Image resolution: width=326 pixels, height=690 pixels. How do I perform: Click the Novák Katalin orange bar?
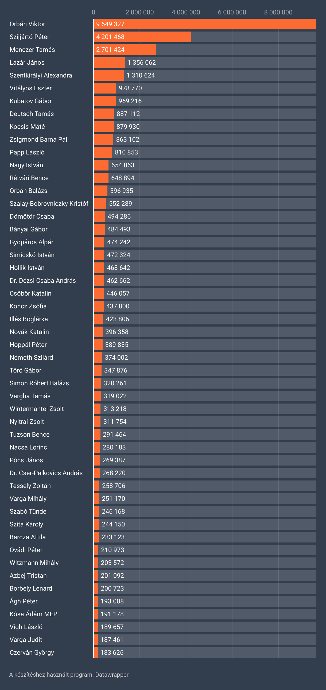point(98,332)
